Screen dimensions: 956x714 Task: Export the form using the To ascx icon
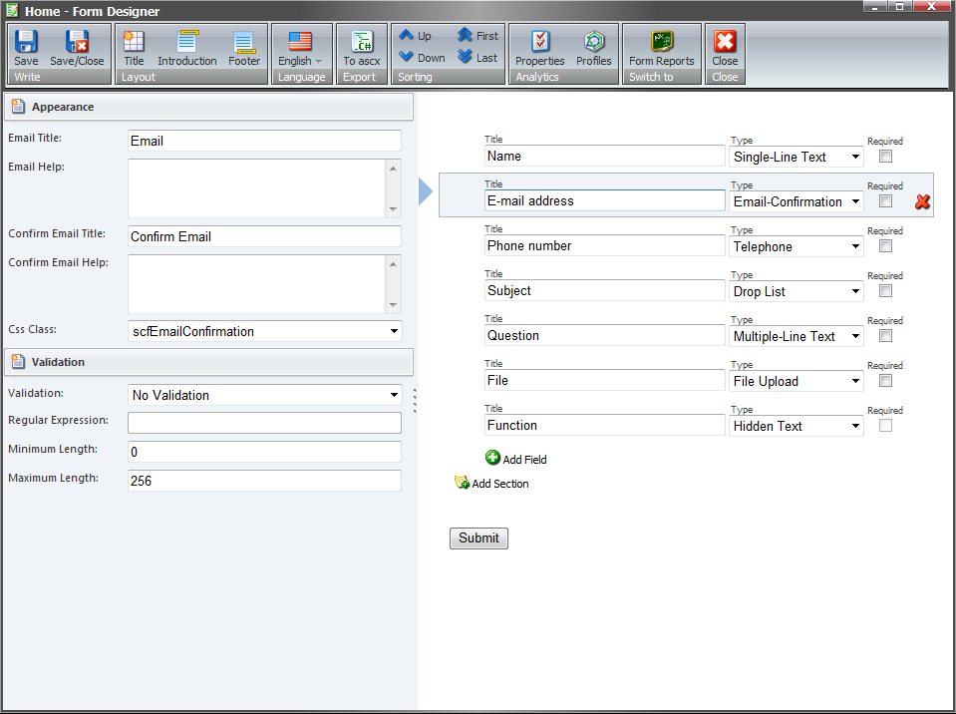point(361,47)
